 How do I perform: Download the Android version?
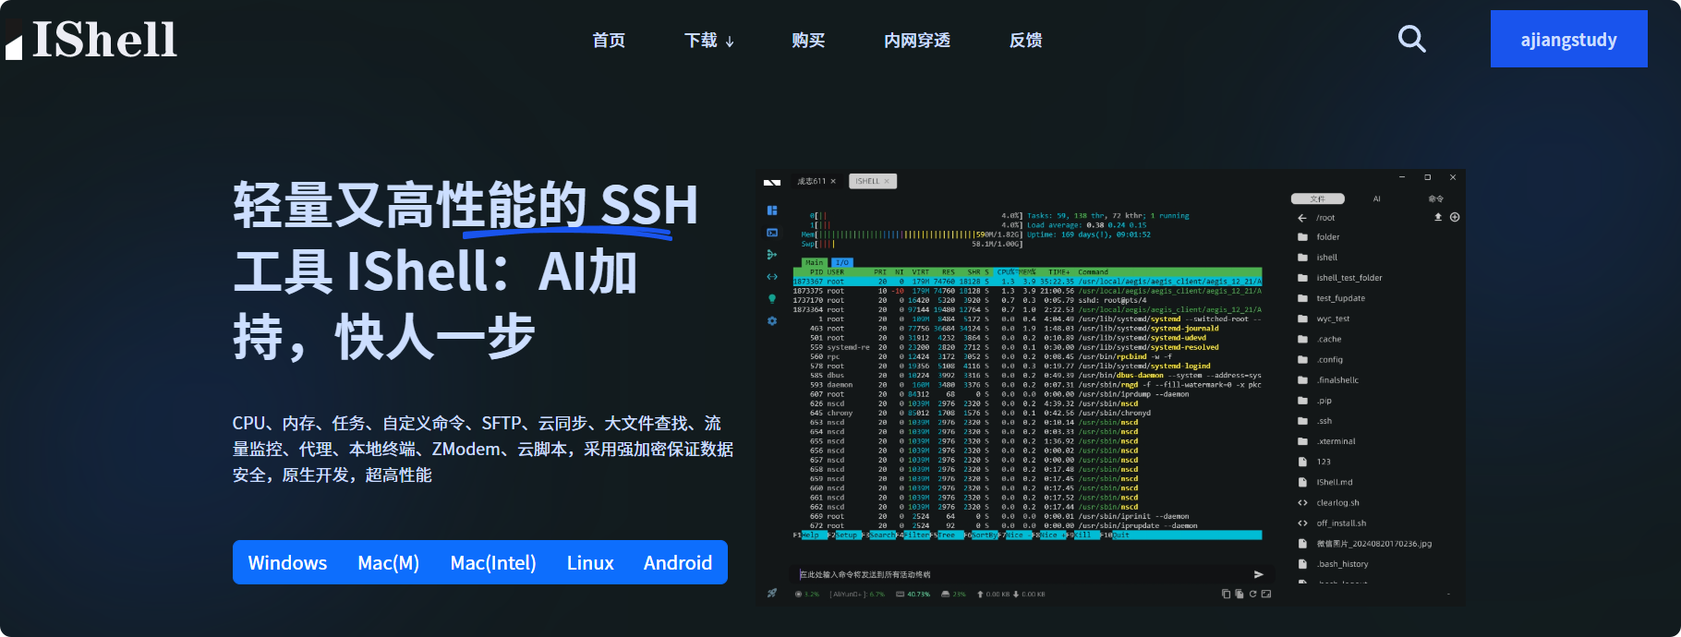coord(678,563)
